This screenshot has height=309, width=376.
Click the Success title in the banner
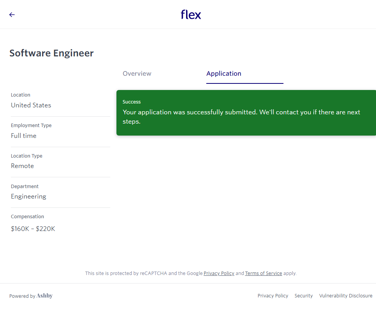(x=132, y=102)
